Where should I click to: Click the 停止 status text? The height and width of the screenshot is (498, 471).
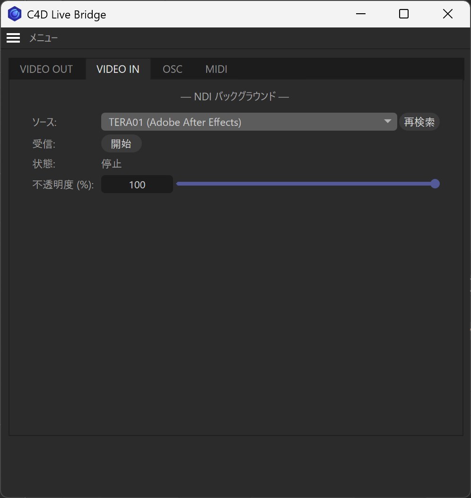111,164
